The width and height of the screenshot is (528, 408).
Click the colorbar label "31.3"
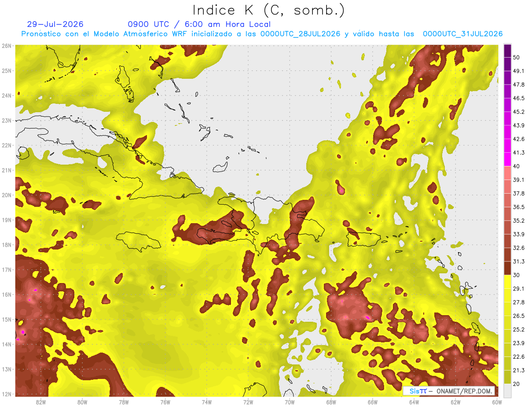point(519,261)
